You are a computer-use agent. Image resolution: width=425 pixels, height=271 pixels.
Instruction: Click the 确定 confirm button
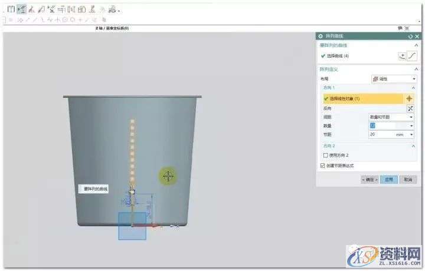pos(370,179)
